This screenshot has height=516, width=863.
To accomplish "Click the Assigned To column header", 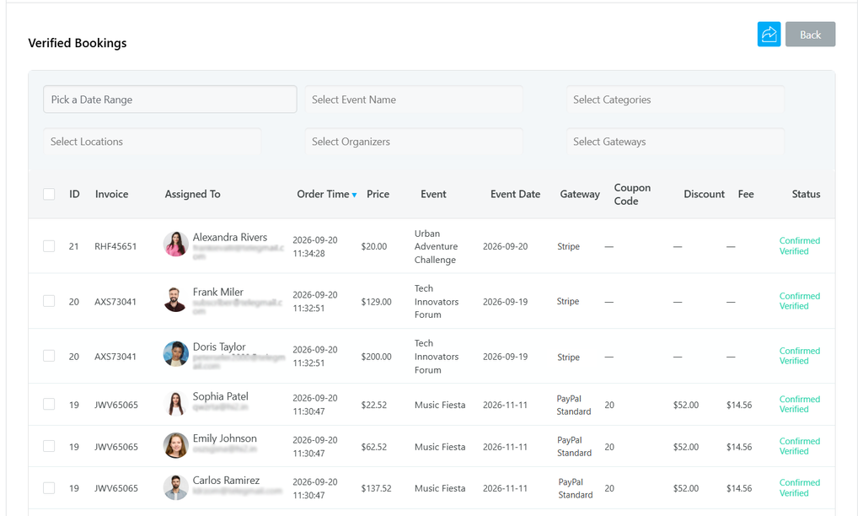I will [x=193, y=194].
